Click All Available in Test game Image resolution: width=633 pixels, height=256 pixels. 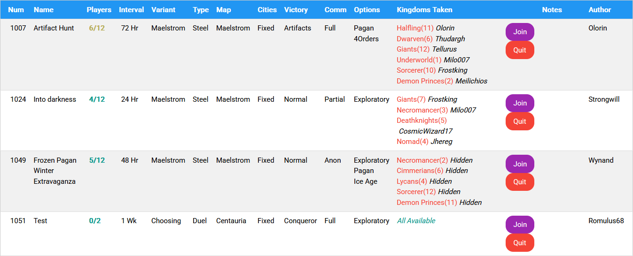[416, 221]
